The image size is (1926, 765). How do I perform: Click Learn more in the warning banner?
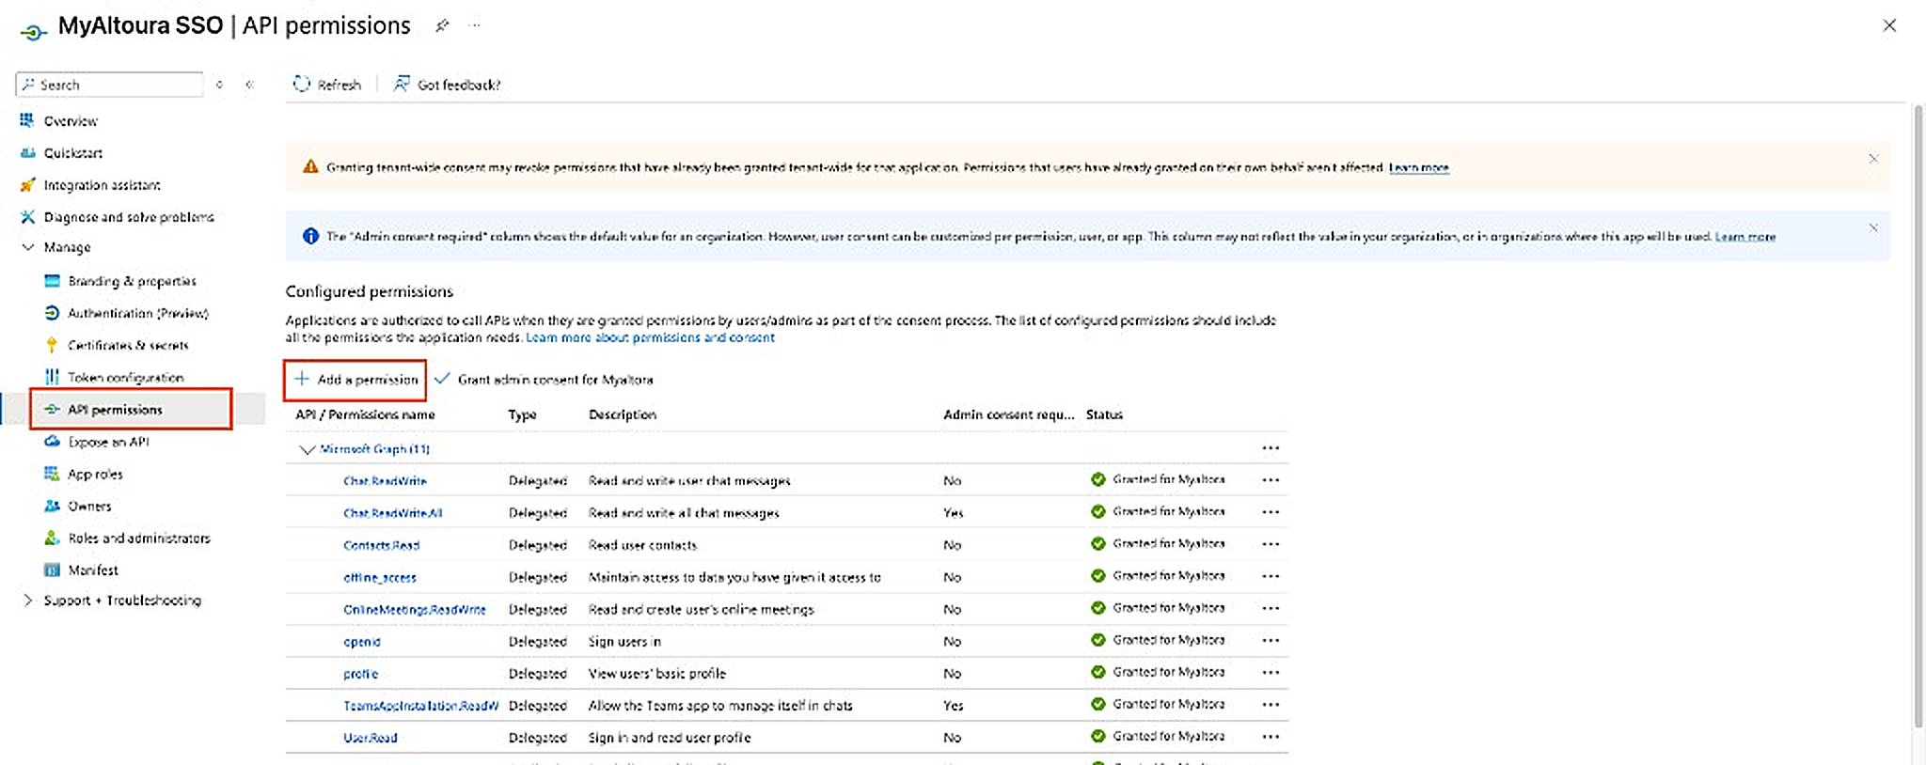click(x=1418, y=167)
